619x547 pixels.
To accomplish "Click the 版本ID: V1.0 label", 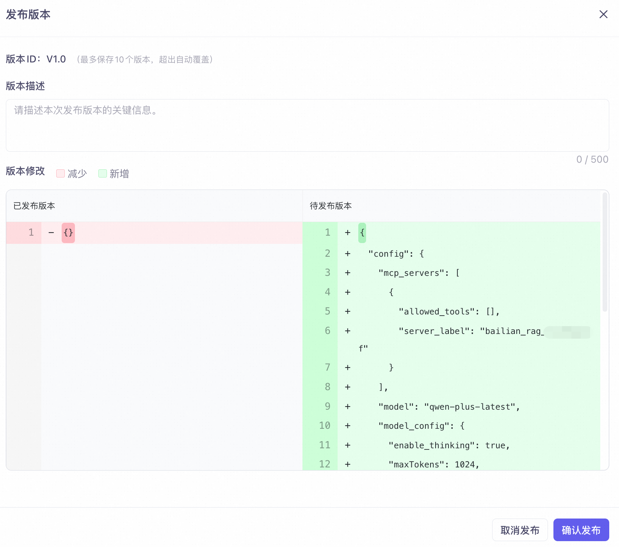I will point(36,59).
